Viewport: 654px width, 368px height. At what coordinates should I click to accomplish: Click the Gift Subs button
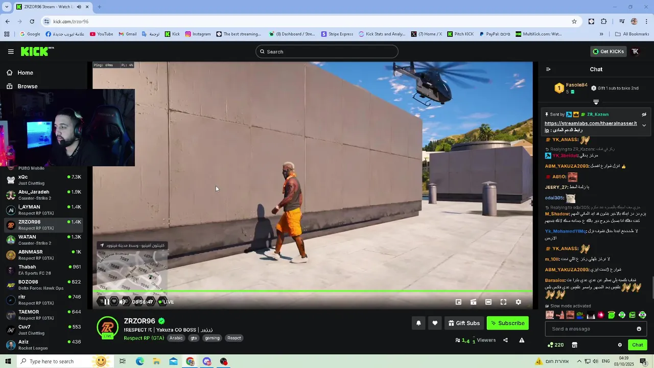click(464, 323)
